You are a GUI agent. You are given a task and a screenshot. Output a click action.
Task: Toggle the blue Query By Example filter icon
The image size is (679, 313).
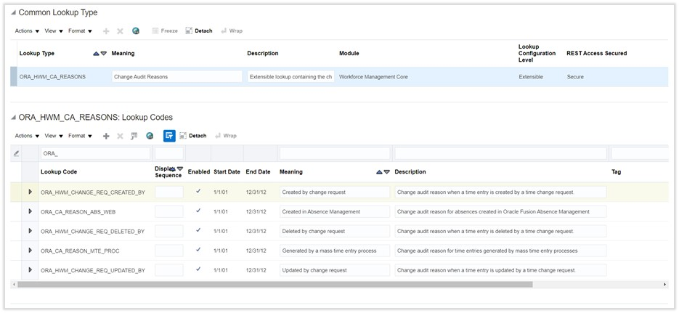tap(169, 136)
